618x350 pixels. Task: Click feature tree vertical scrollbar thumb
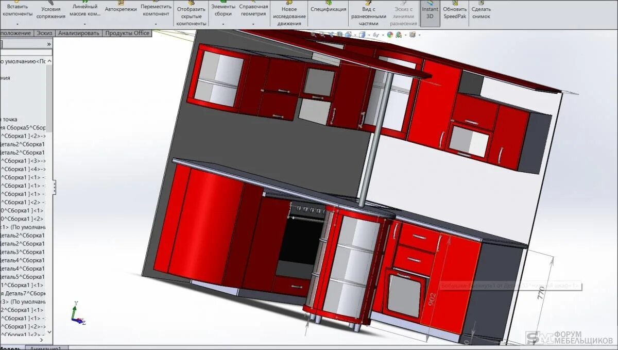[49, 98]
